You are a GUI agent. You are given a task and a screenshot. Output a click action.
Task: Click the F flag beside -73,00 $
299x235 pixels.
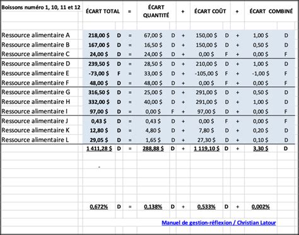(119, 74)
